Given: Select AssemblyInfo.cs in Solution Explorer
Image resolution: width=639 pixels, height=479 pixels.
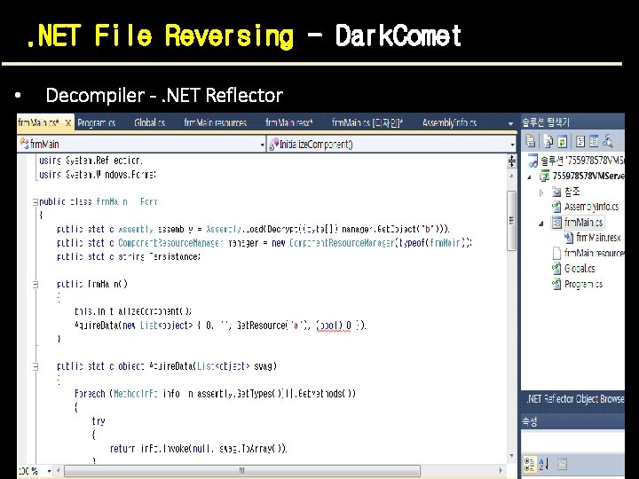Looking at the screenshot, I should tap(591, 207).
